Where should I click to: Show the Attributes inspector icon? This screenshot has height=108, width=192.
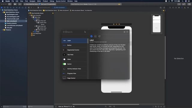[x=182, y=7]
